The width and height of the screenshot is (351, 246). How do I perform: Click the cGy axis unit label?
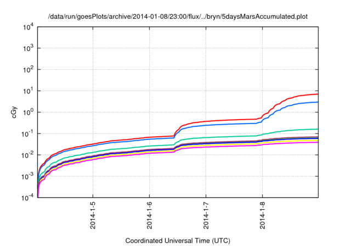click(x=14, y=113)
